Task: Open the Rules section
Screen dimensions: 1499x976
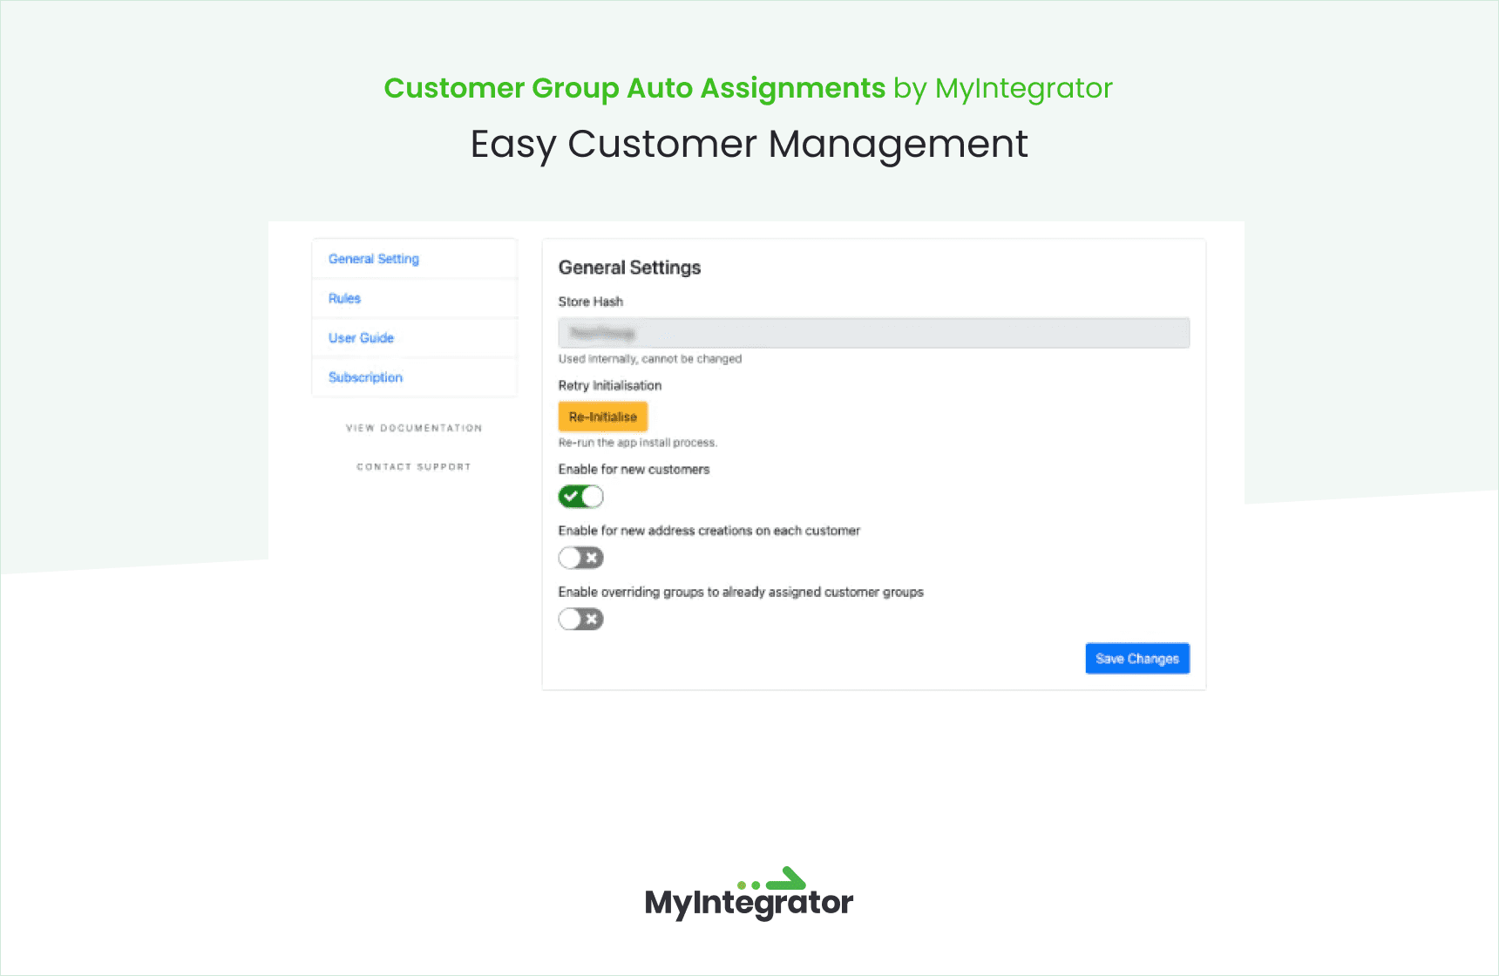Action: pyautogui.click(x=414, y=298)
